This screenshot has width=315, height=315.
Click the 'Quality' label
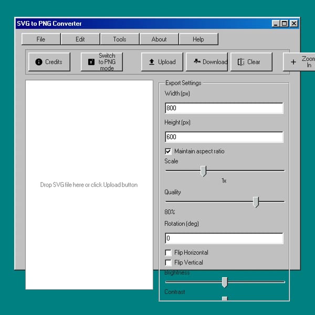pos(173,192)
